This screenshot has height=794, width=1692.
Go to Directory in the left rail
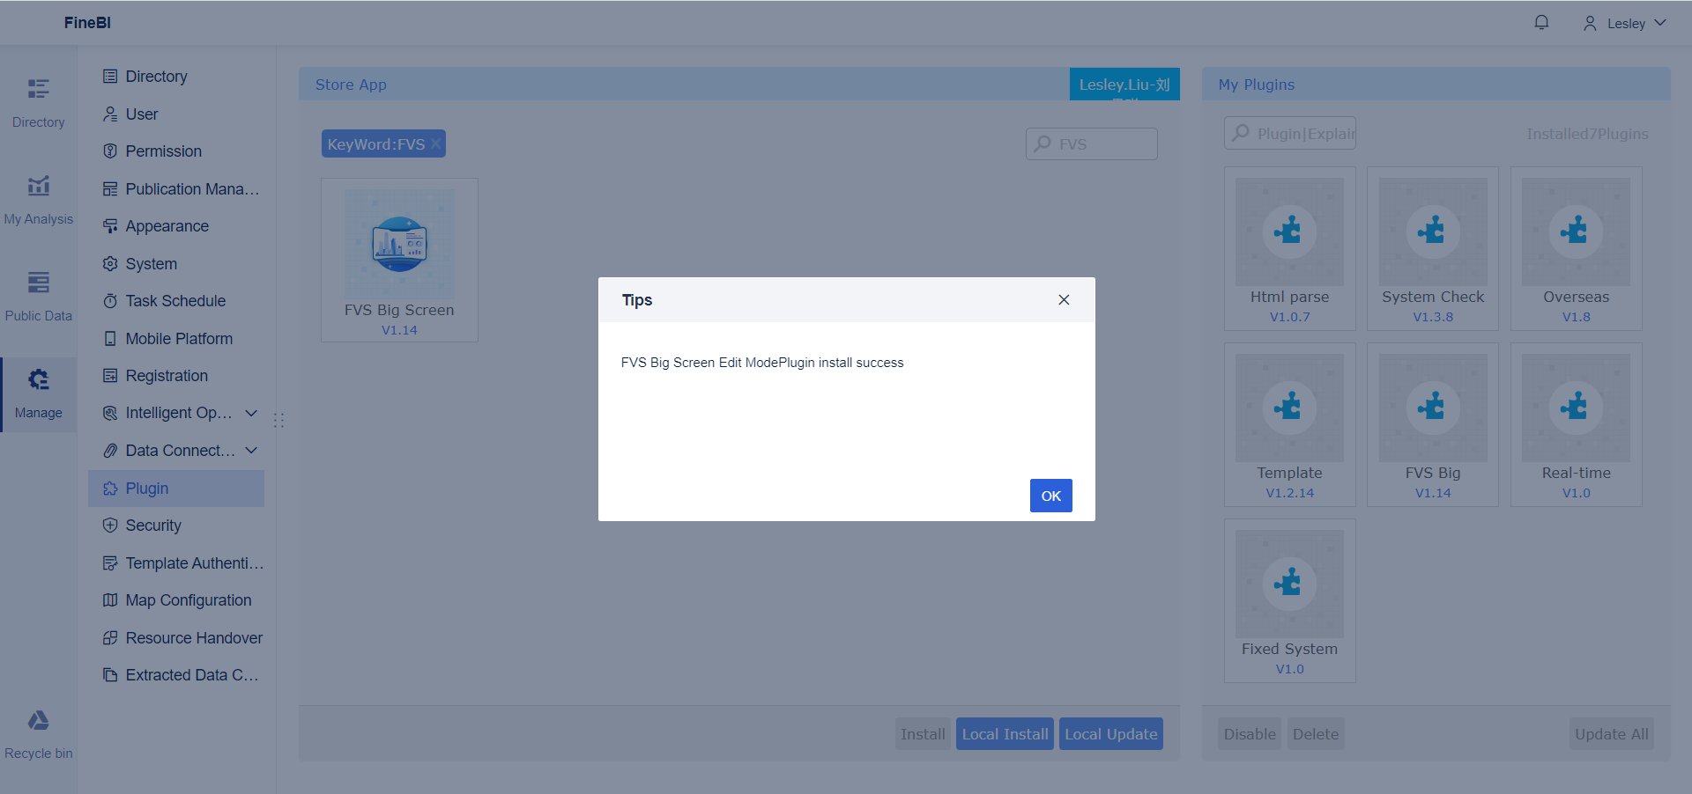(x=39, y=103)
